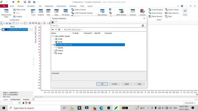
Task: Open the Data window icon
Action: tap(48, 12)
